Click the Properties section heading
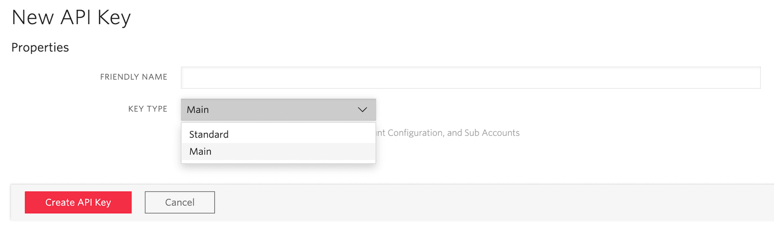This screenshot has height=252, width=774. pyautogui.click(x=40, y=47)
